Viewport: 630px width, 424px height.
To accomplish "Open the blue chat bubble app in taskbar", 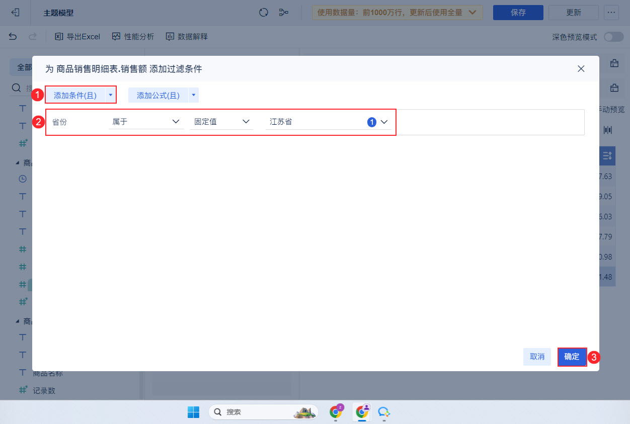I will click(x=384, y=412).
